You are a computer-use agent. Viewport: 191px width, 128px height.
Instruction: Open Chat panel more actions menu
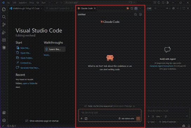pyautogui.click(x=155, y=8)
